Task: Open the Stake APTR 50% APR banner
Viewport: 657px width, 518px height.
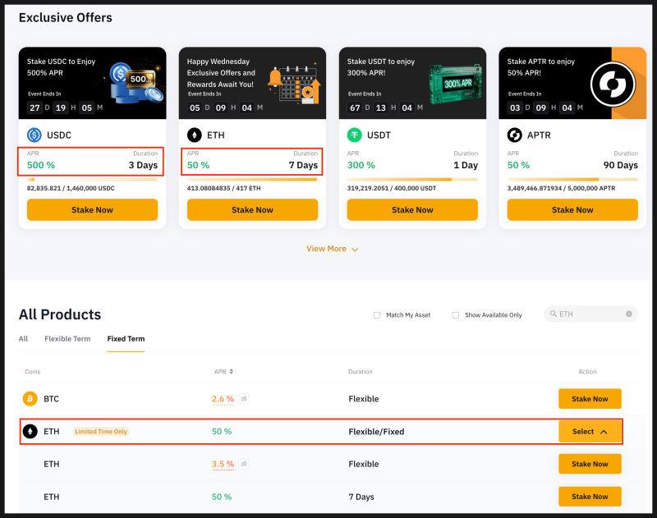Action: click(572, 83)
